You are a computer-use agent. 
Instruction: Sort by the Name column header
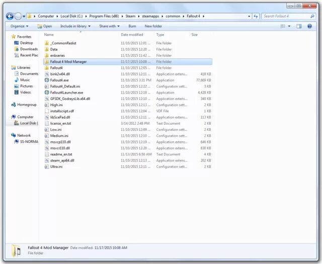[x=49, y=35]
